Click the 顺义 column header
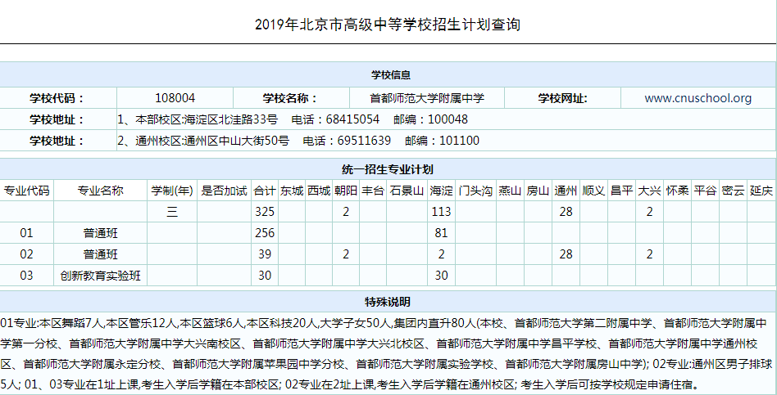The width and height of the screenshot is (777, 395). [593, 191]
